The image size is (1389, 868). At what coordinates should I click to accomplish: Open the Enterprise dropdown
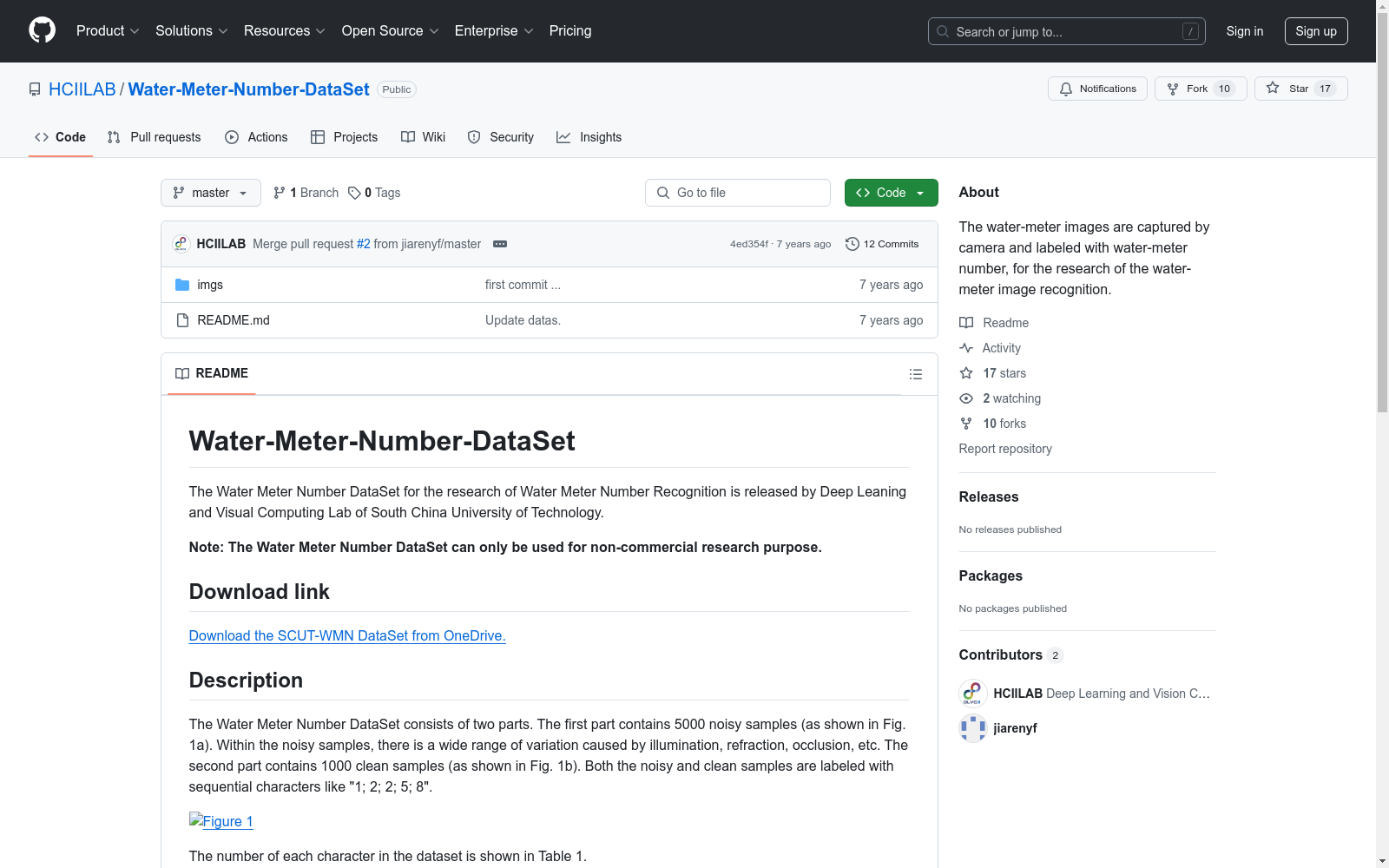point(494,31)
